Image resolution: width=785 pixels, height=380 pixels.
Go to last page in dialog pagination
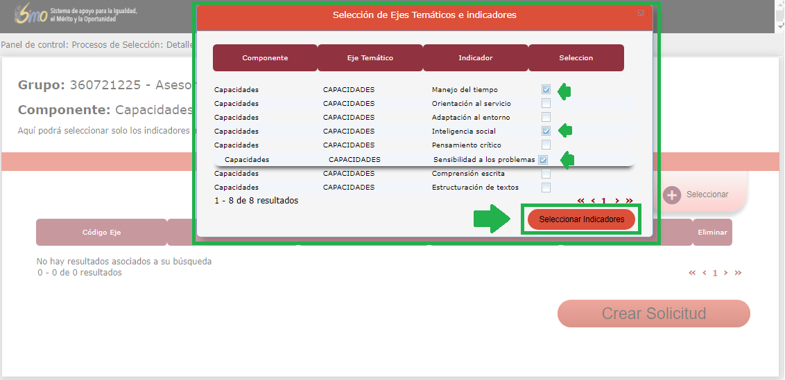[x=629, y=201]
